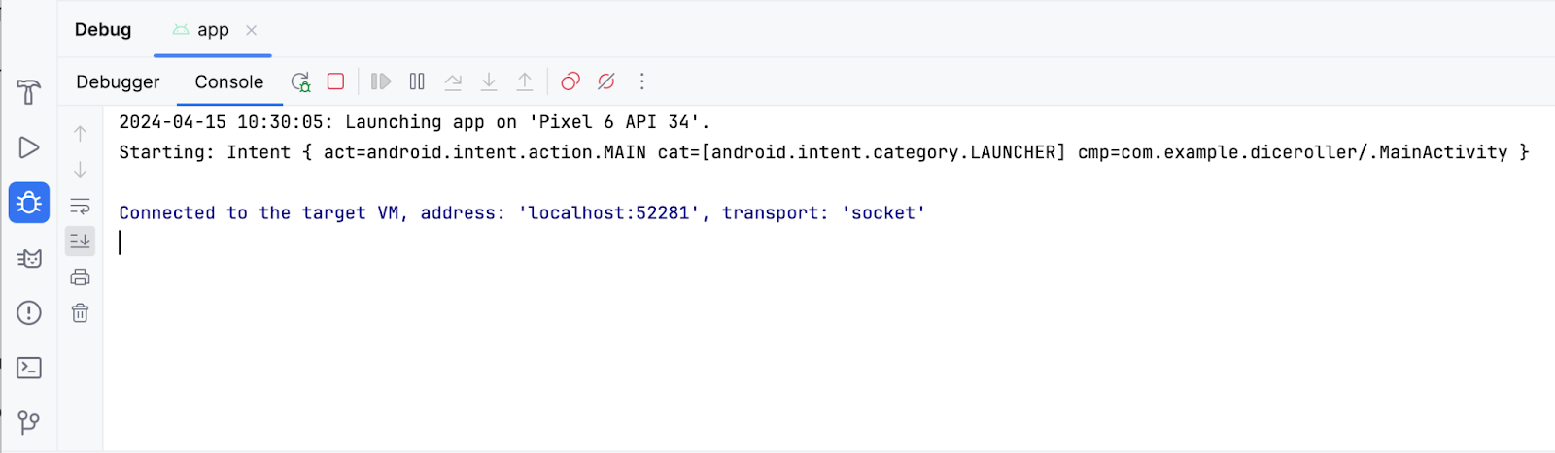This screenshot has width=1555, height=453.
Task: Open the Debug bug tool window
Action: pos(28,203)
